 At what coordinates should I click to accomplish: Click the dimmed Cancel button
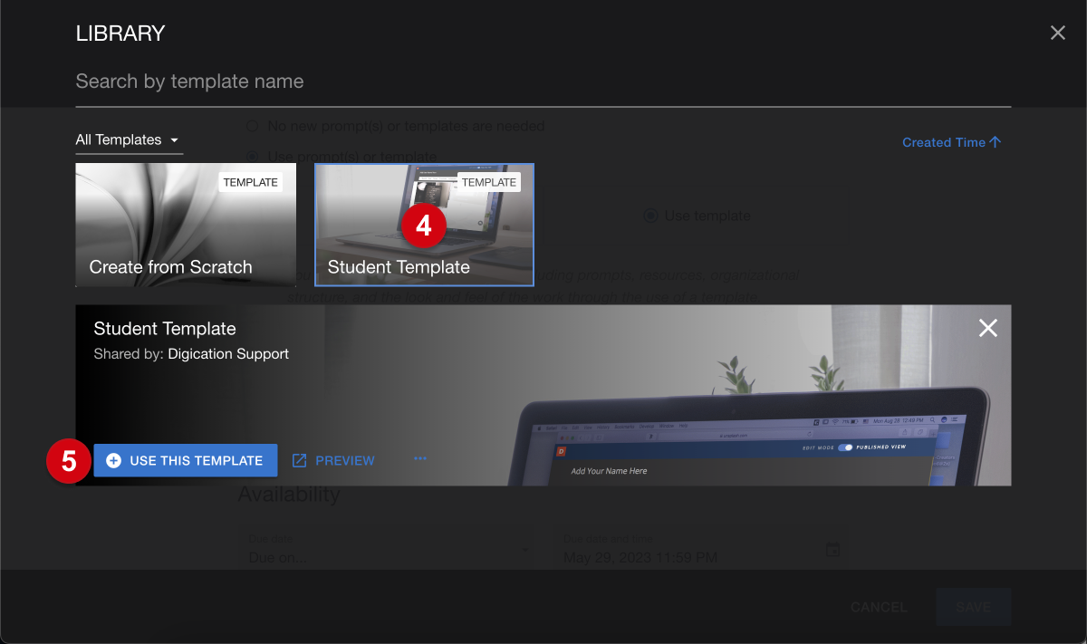[x=879, y=607]
